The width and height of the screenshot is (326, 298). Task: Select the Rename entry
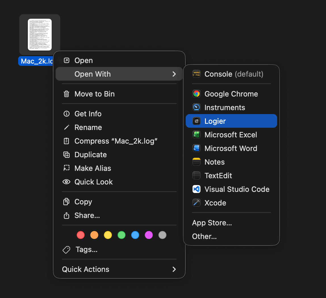pos(119,127)
